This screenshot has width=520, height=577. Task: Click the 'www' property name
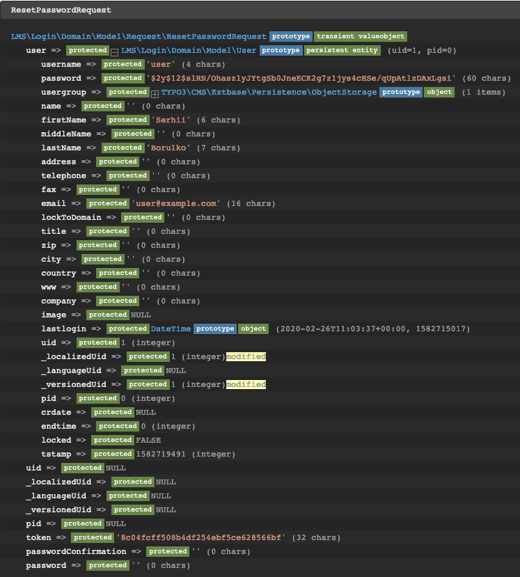49,287
